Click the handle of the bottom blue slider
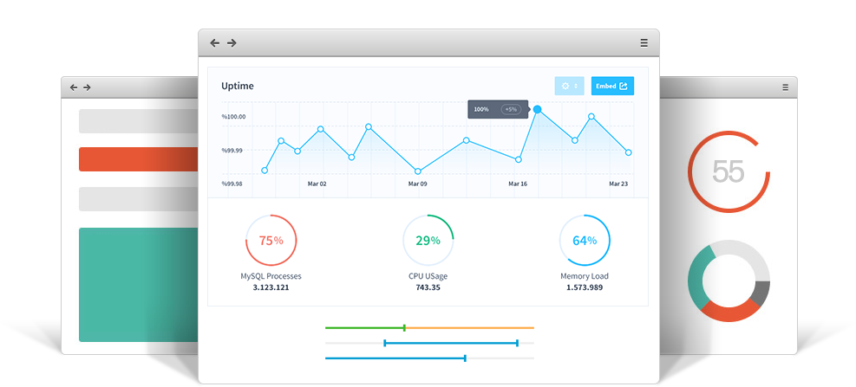 tap(466, 358)
